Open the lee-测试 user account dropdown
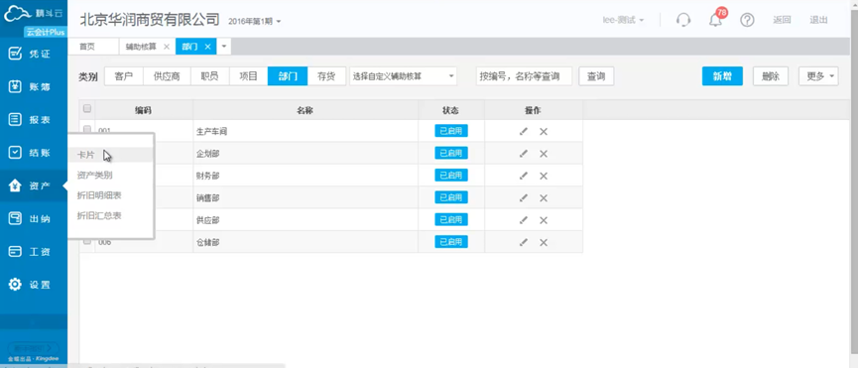Image resolution: width=858 pixels, height=368 pixels. (622, 20)
